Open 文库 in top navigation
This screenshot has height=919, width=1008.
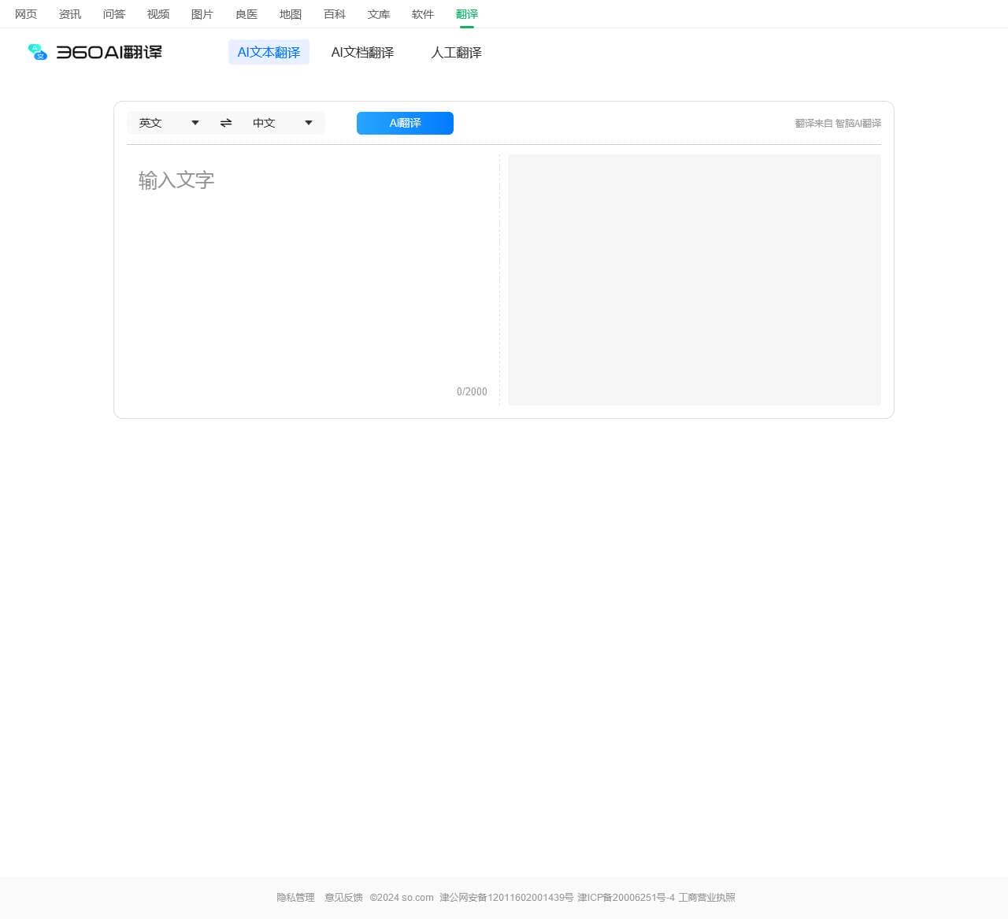click(379, 14)
